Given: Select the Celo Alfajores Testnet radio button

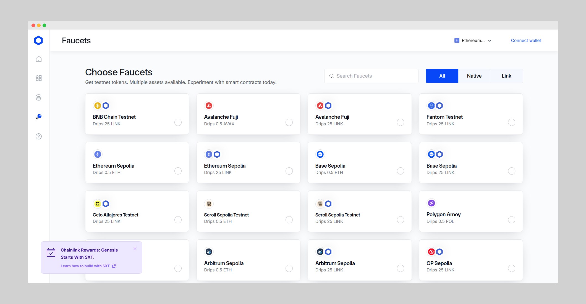Looking at the screenshot, I should tap(178, 220).
